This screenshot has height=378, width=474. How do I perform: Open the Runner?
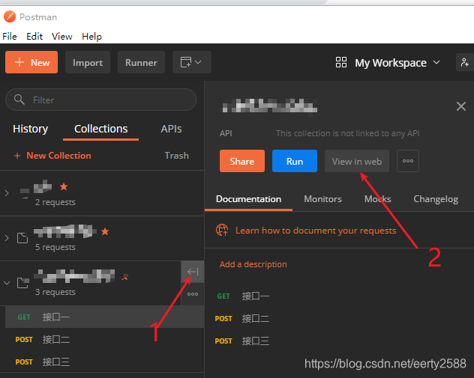tap(141, 62)
